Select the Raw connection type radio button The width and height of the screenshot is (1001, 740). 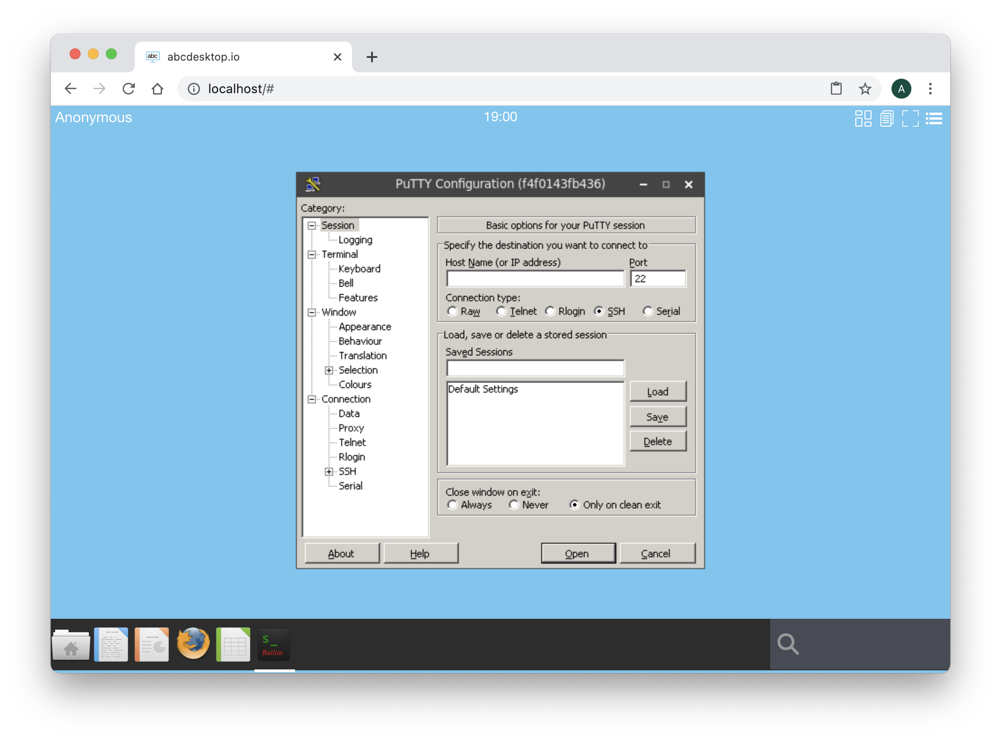pyautogui.click(x=453, y=309)
